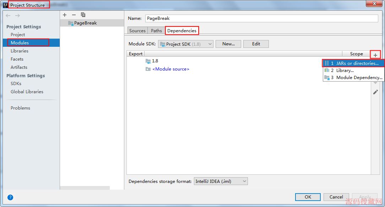Close the Project Structure dialog
The height and width of the screenshot is (207, 385).
coord(374,4)
